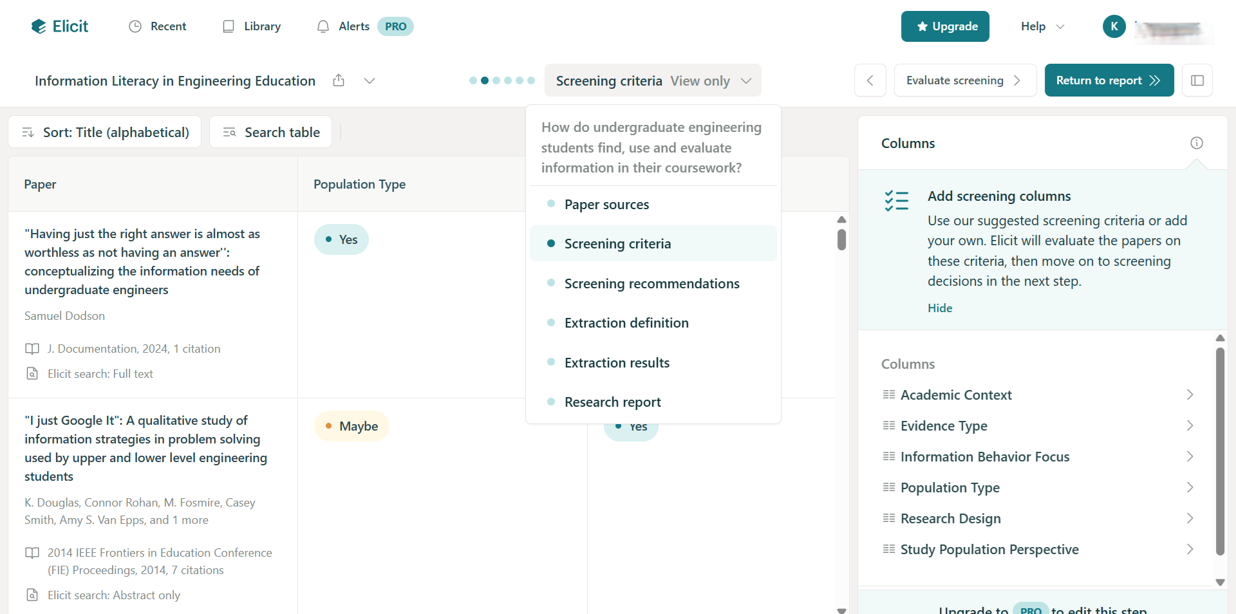
Task: Expand the Help menu
Action: coord(1041,26)
